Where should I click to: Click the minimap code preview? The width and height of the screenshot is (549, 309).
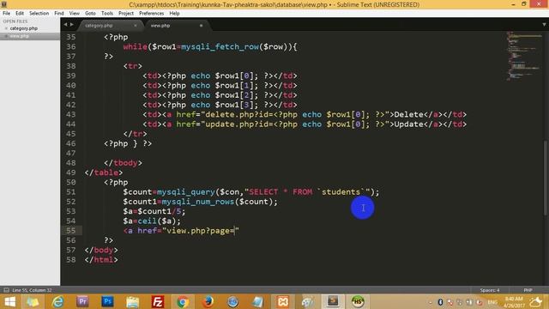click(524, 56)
